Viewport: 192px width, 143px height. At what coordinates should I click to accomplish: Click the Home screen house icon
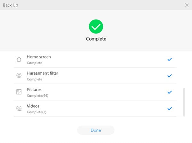[x=19, y=59]
